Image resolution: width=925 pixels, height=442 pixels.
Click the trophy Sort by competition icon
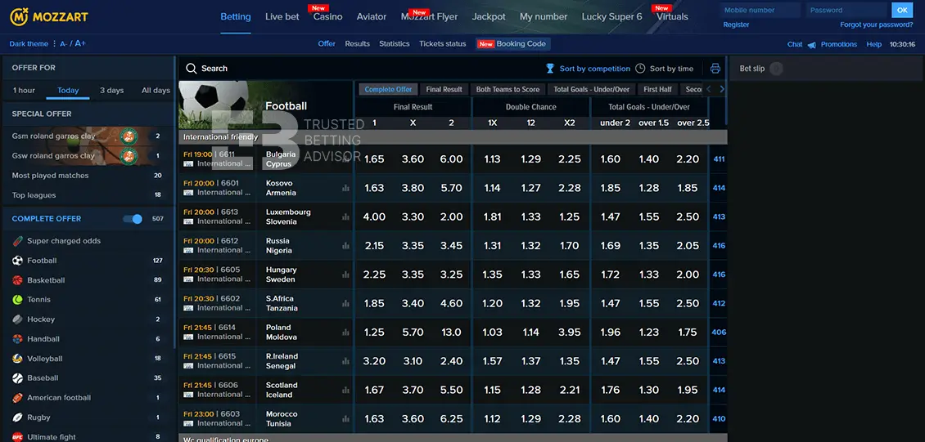tap(550, 69)
